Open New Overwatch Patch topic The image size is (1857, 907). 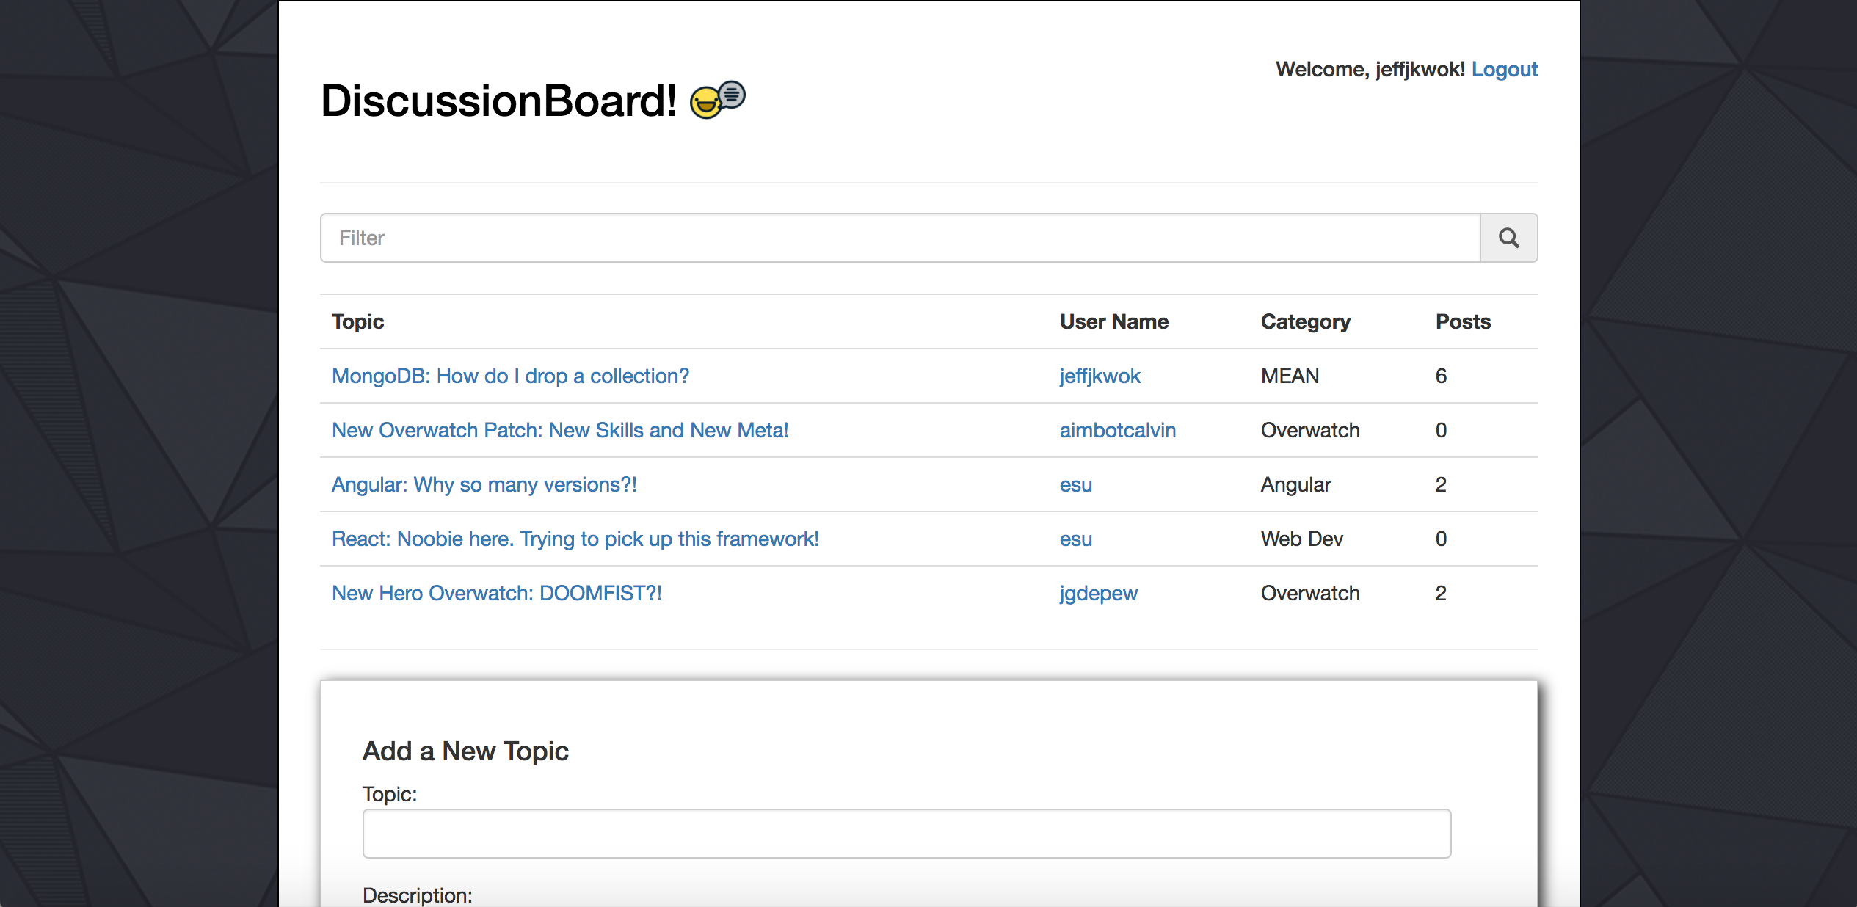point(560,430)
